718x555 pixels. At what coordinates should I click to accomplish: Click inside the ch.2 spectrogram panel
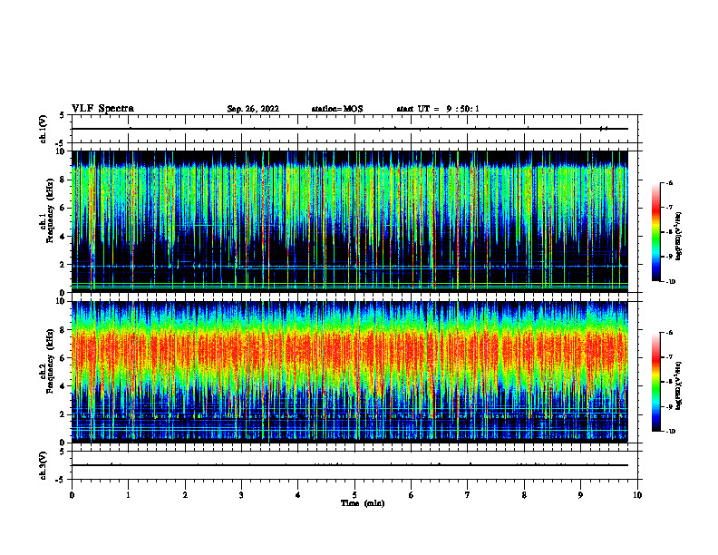(349, 372)
